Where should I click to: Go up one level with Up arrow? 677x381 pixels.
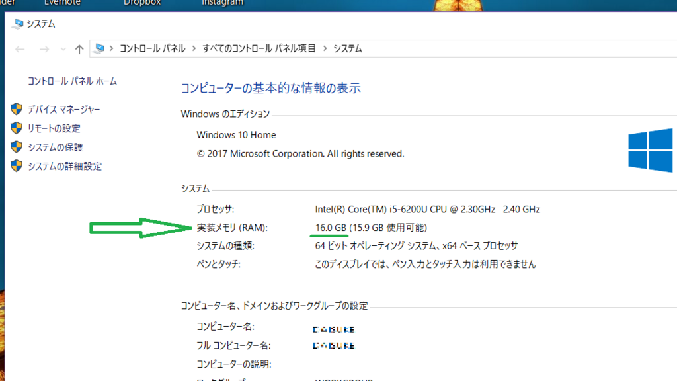coord(79,49)
